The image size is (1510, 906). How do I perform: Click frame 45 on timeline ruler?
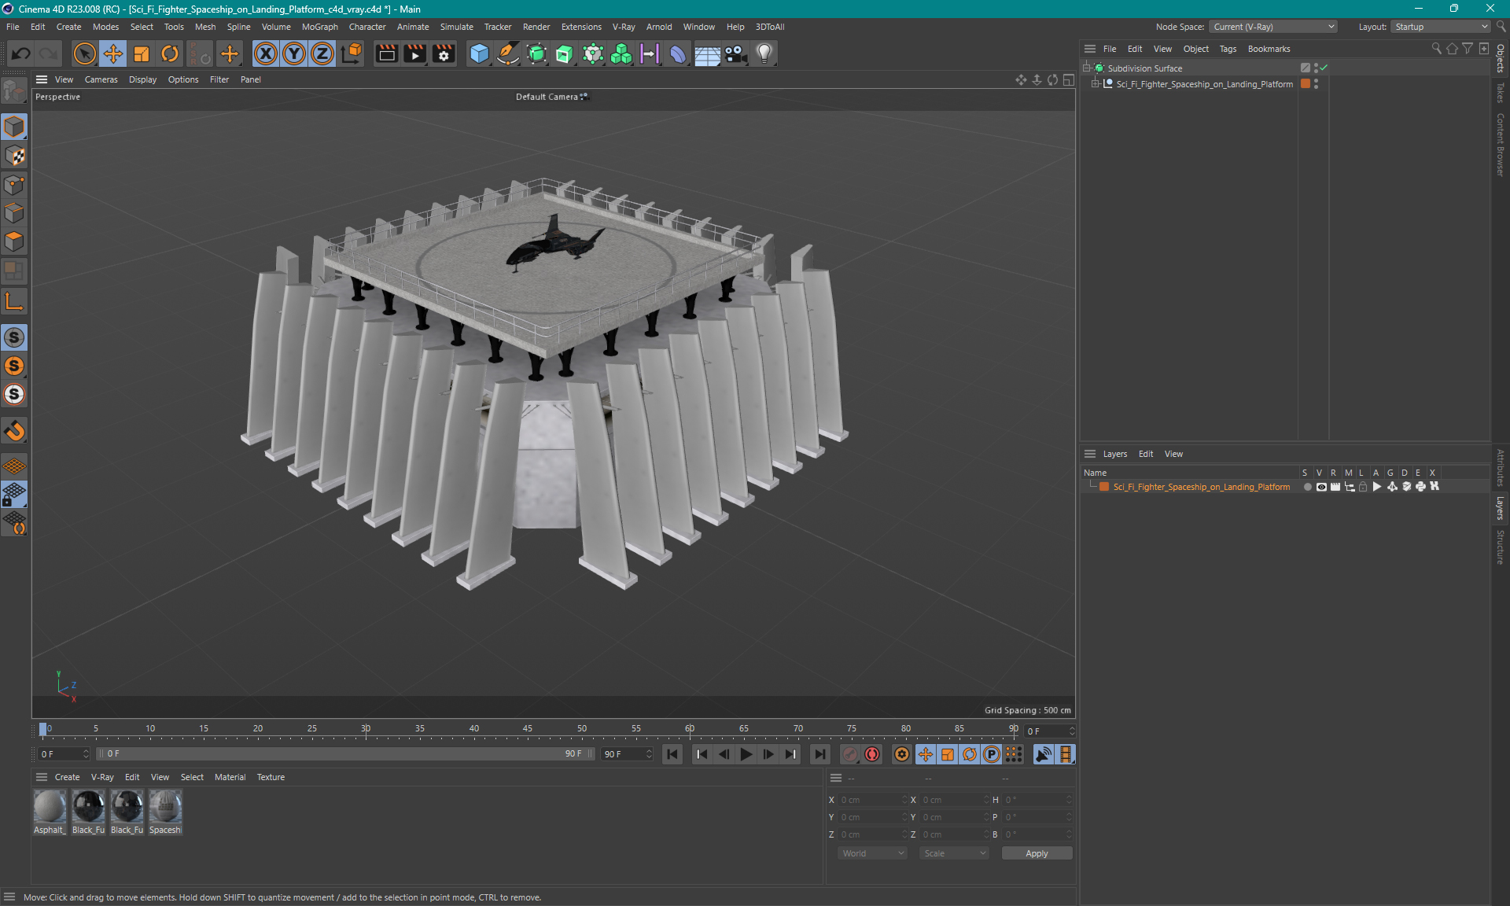pyautogui.click(x=528, y=729)
